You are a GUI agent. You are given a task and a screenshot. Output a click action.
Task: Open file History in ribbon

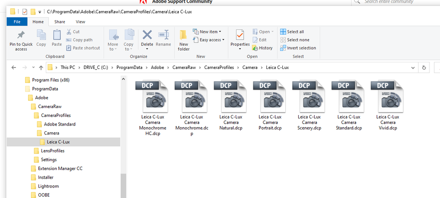[x=262, y=48]
